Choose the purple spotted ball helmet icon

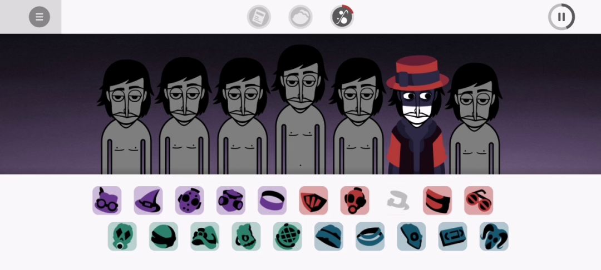click(x=190, y=201)
